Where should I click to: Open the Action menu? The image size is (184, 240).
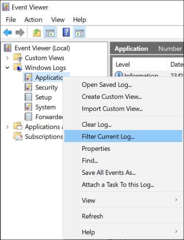(x=34, y=20)
